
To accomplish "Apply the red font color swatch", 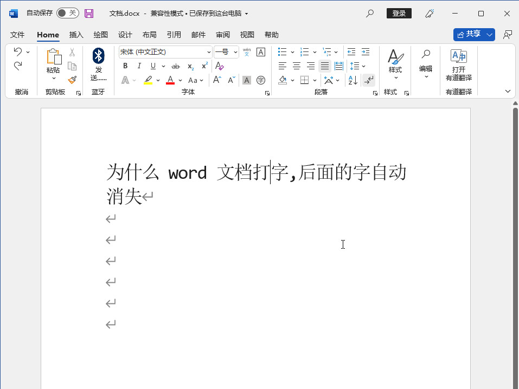I will pyautogui.click(x=170, y=80).
